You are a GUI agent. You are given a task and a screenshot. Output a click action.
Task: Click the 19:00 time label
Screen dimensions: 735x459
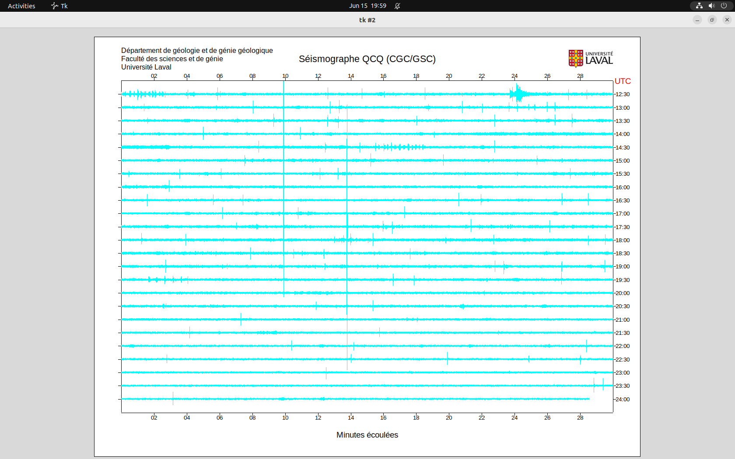(623, 267)
